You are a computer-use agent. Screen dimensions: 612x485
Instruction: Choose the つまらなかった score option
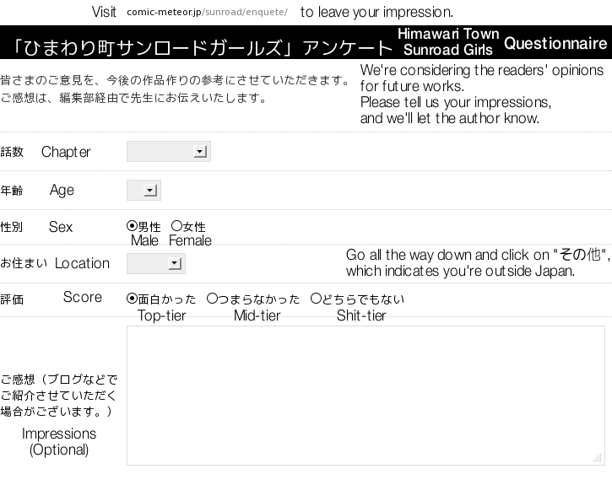pyautogui.click(x=212, y=299)
